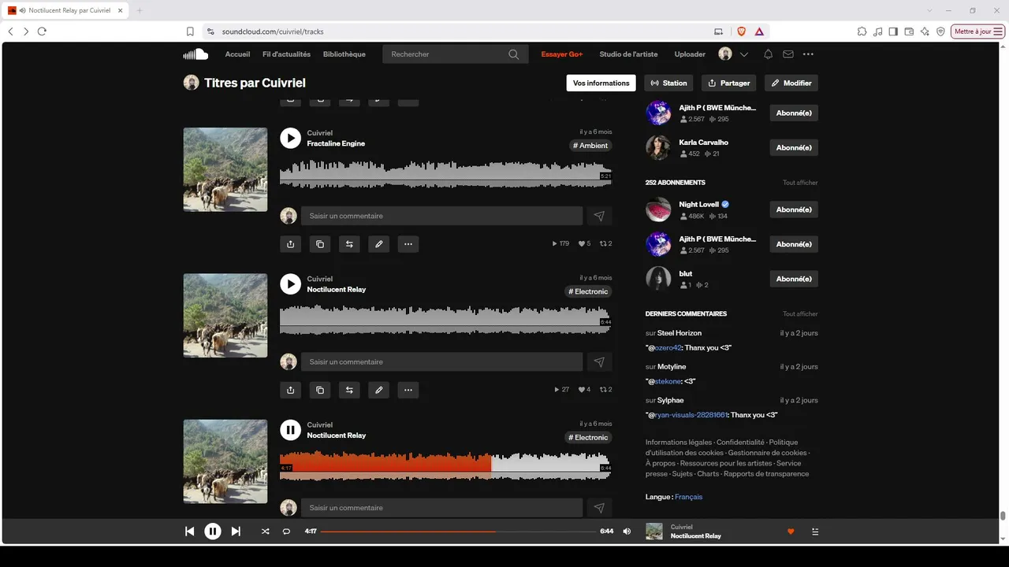
Task: Open browser tab search chevron
Action: tap(931, 10)
